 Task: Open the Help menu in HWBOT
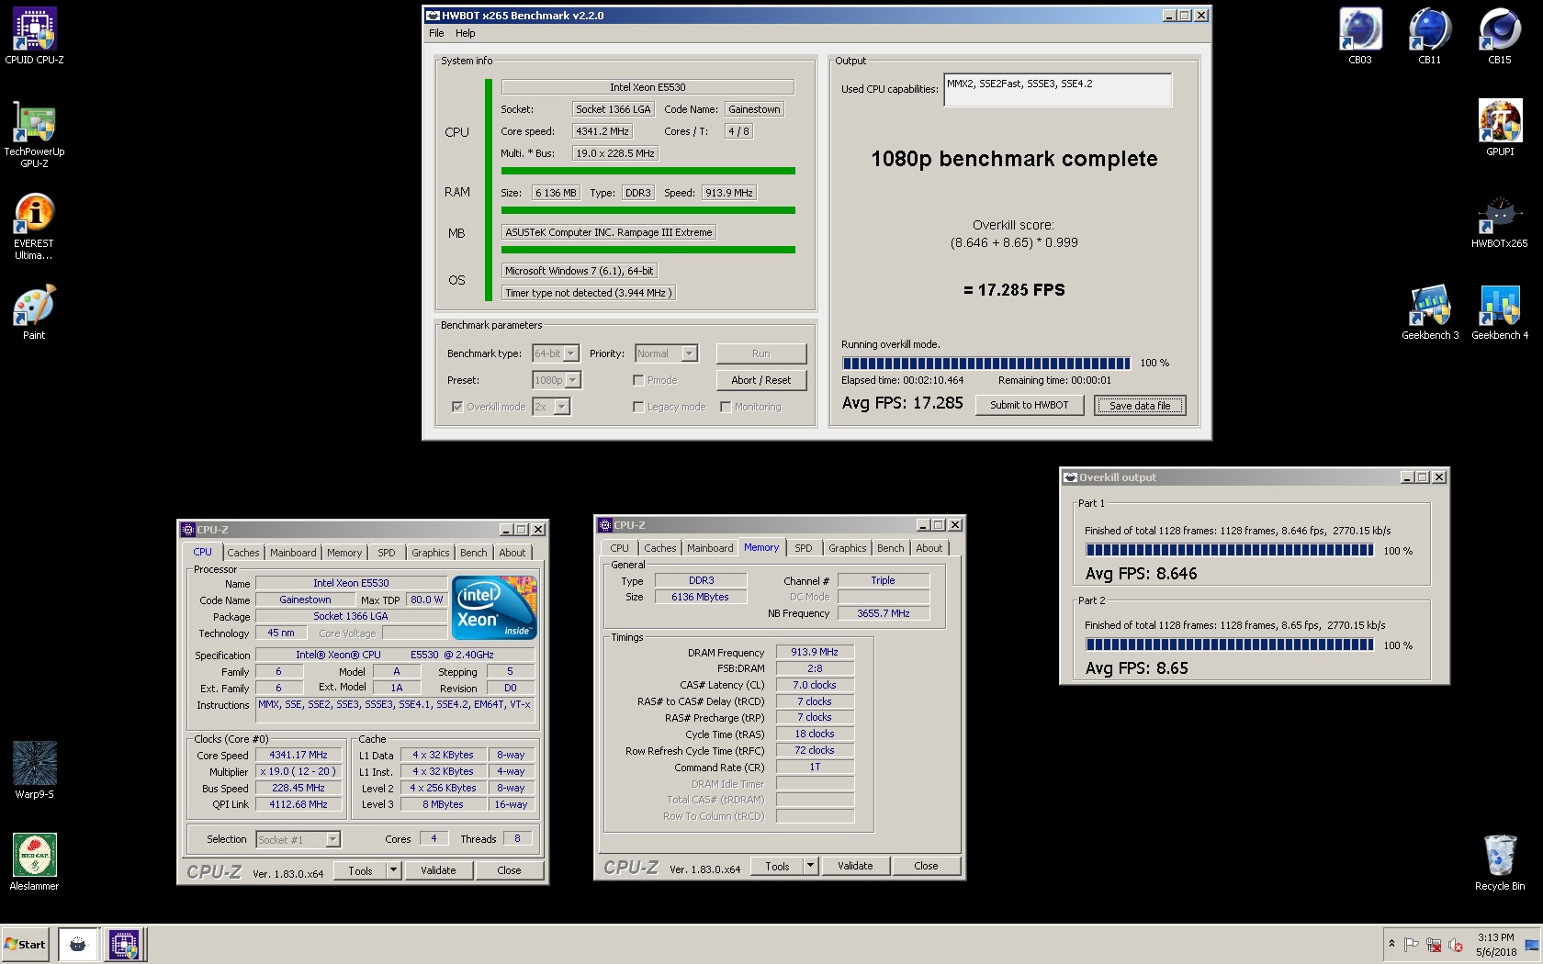pyautogui.click(x=466, y=33)
